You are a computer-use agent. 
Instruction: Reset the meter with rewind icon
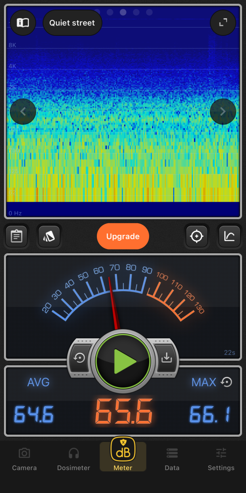tap(80, 358)
